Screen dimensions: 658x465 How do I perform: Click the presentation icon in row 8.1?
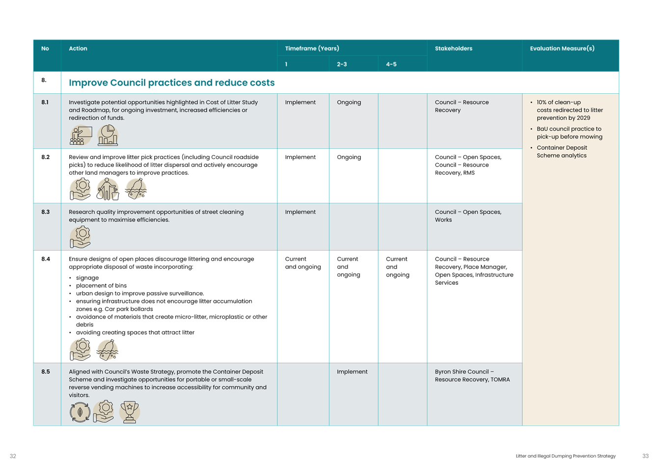(81, 135)
